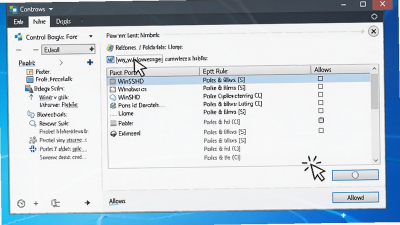400x225 pixels.
Task: Select the lwlvarve: Flebile item
Action: [x=58, y=105]
